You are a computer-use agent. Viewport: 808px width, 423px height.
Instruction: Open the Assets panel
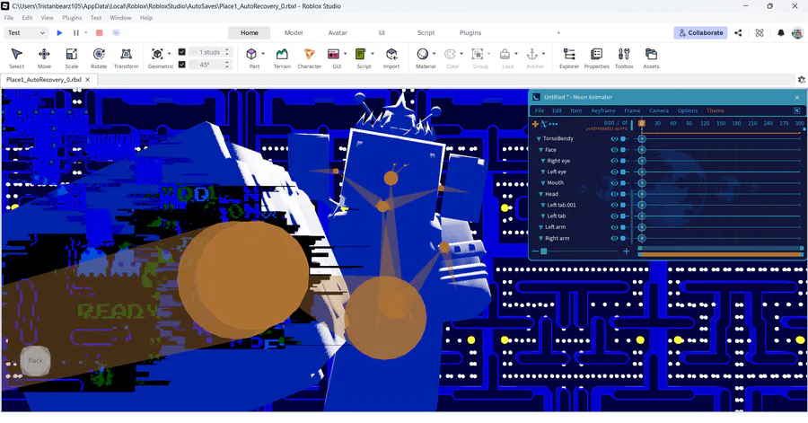click(651, 58)
